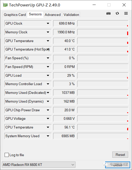Open the Advanced tab

[x=53, y=15]
